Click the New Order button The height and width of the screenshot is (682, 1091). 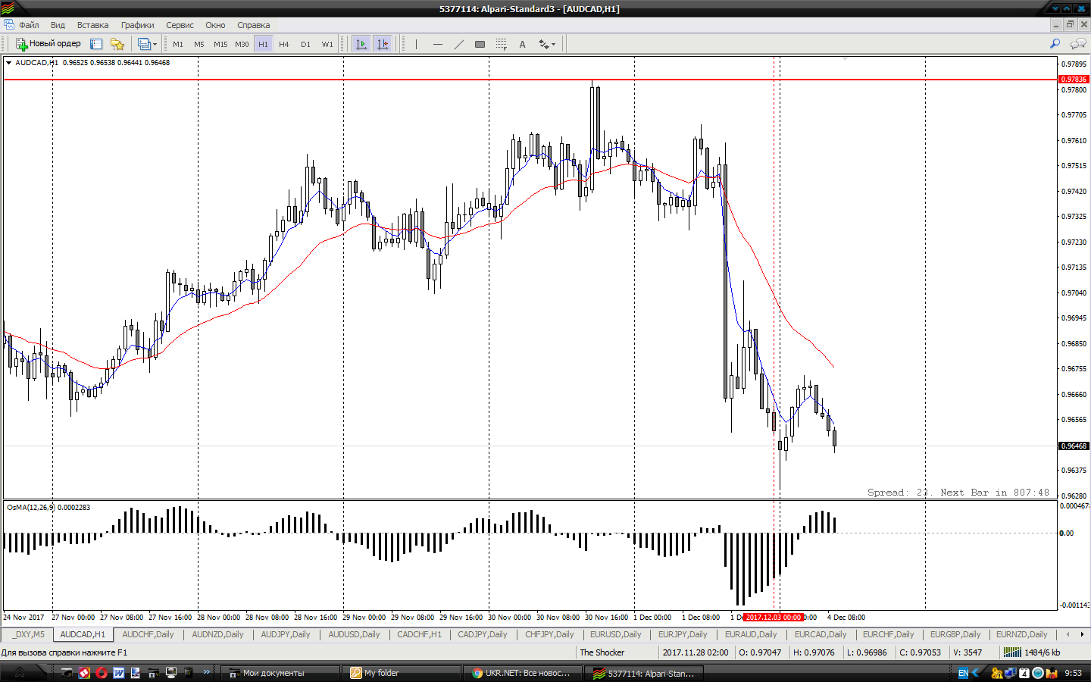click(x=48, y=44)
